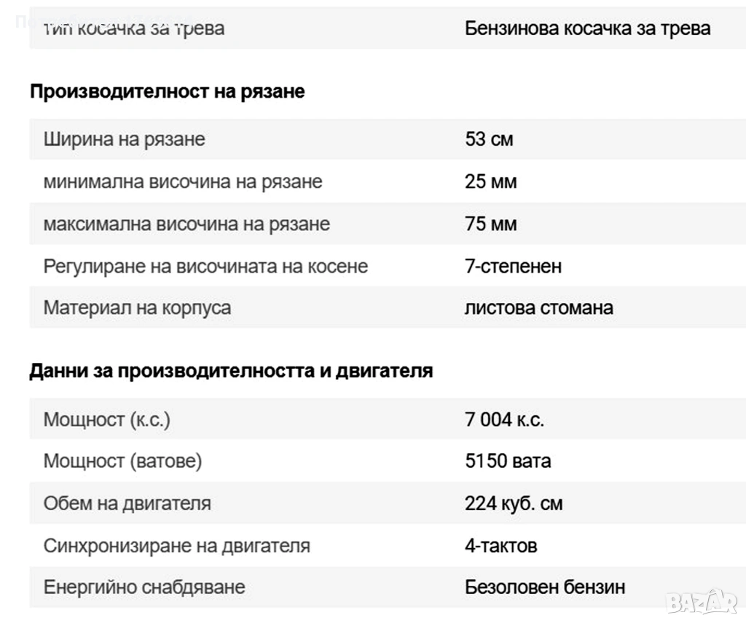Click the '25 мм' value
The width and height of the screenshot is (746, 623).
(490, 181)
